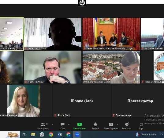The image size is (164, 138).
Task: Open the Apps panel
Action: coord(141,126)
